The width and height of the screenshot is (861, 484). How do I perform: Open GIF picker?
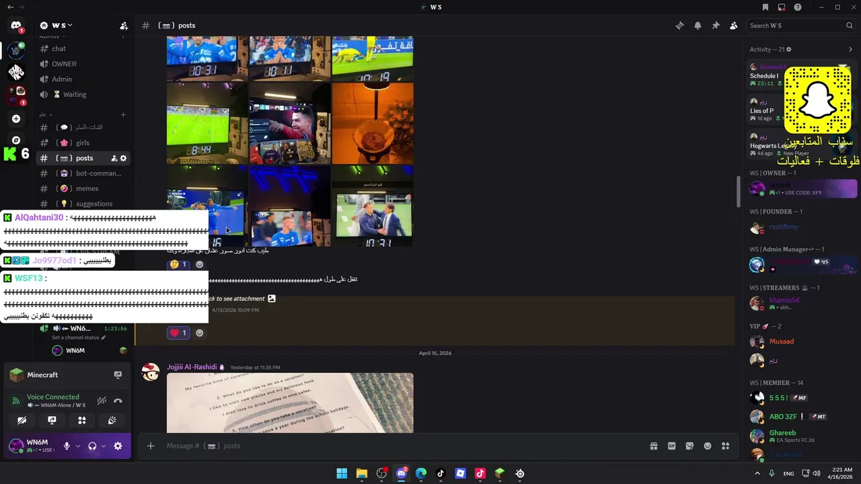pyautogui.click(x=671, y=446)
